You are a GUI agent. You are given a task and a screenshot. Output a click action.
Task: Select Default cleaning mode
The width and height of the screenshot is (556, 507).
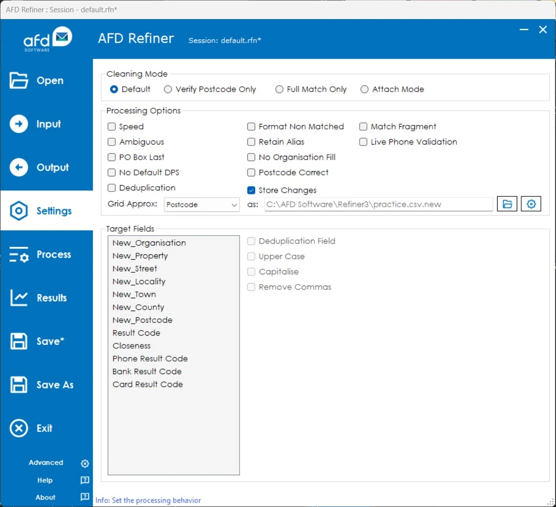(x=114, y=89)
